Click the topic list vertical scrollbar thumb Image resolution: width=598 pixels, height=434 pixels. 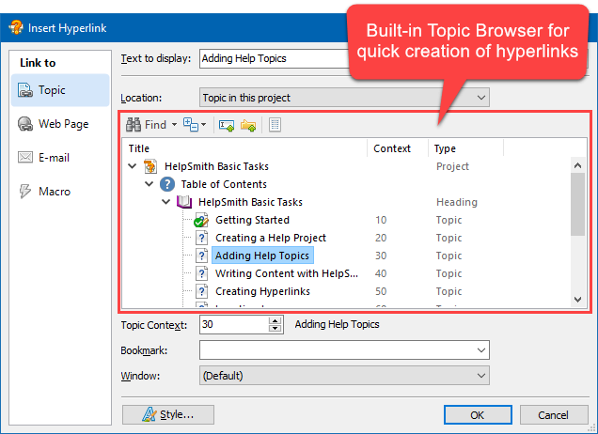pos(577,204)
